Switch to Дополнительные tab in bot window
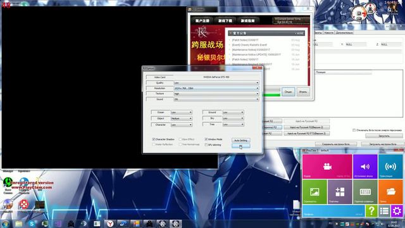The height and width of the screenshot is (228, 405). (344, 32)
